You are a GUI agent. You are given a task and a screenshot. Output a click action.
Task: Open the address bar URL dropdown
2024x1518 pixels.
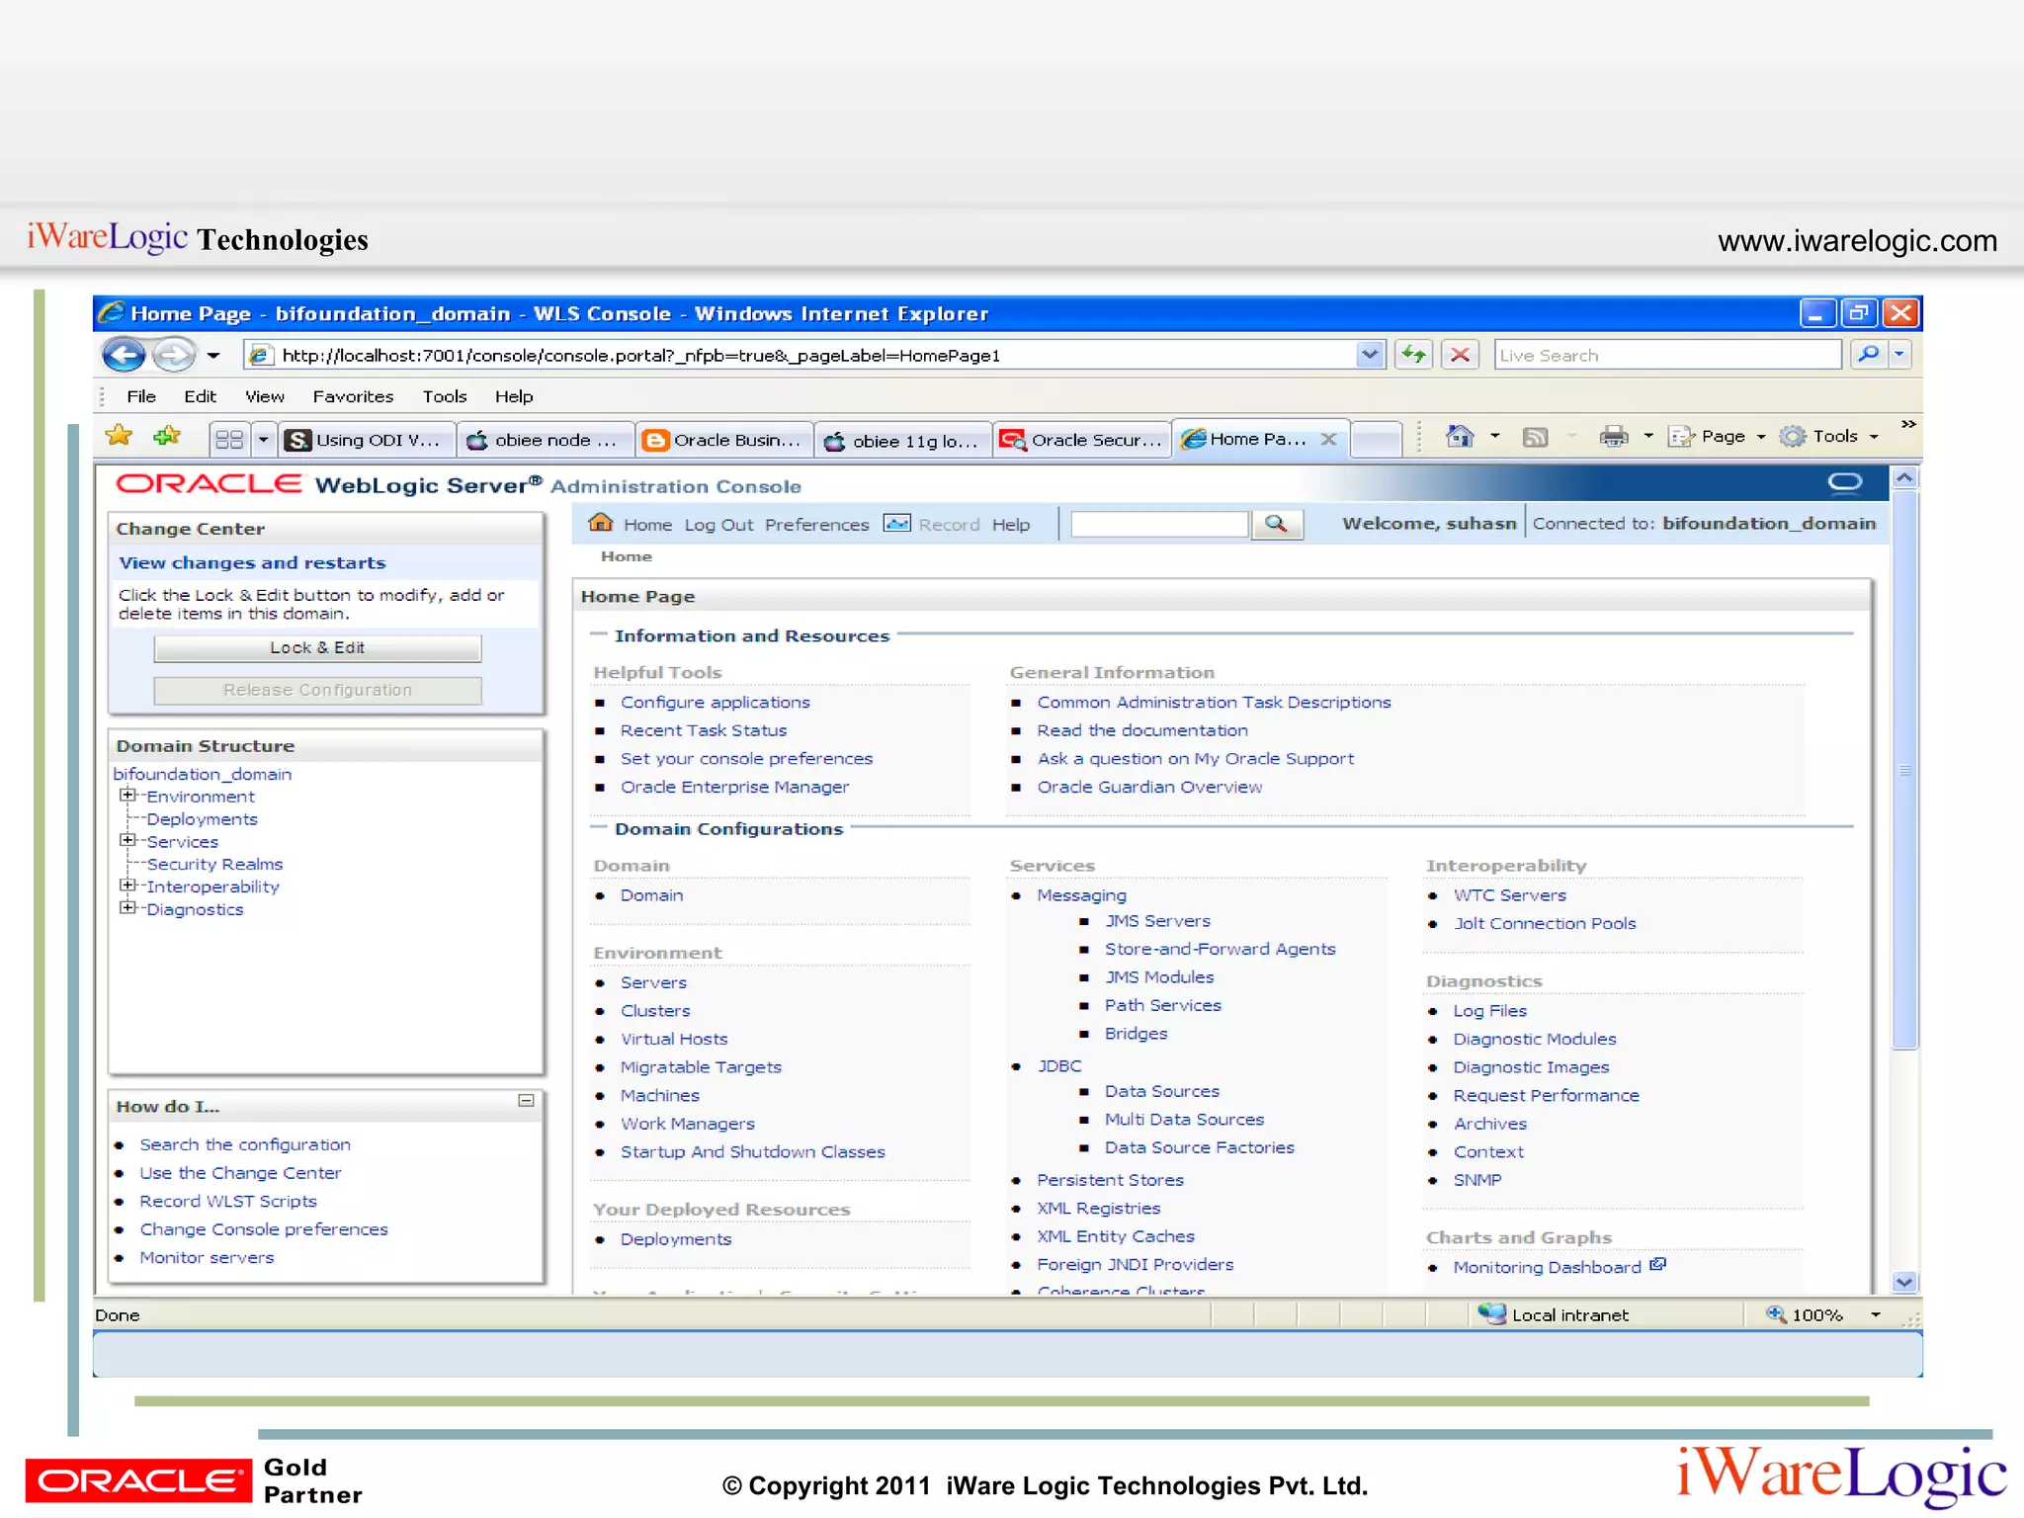[x=1369, y=355]
